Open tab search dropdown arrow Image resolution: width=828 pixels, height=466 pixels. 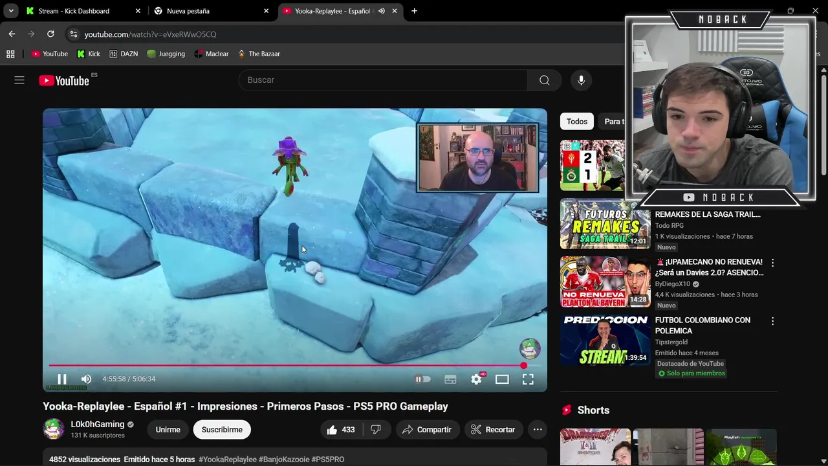(11, 11)
